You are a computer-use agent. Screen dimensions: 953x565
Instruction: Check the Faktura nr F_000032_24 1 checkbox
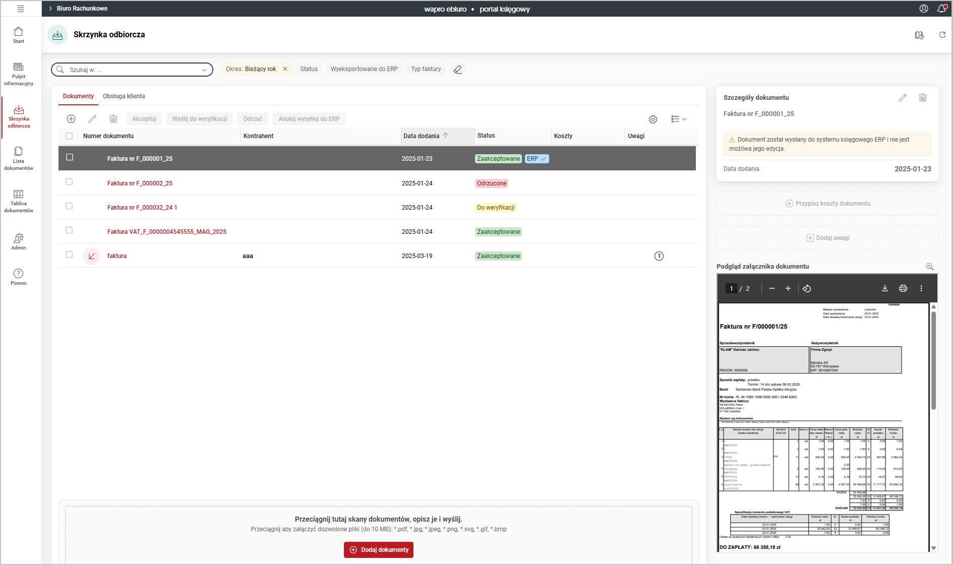[x=69, y=206]
